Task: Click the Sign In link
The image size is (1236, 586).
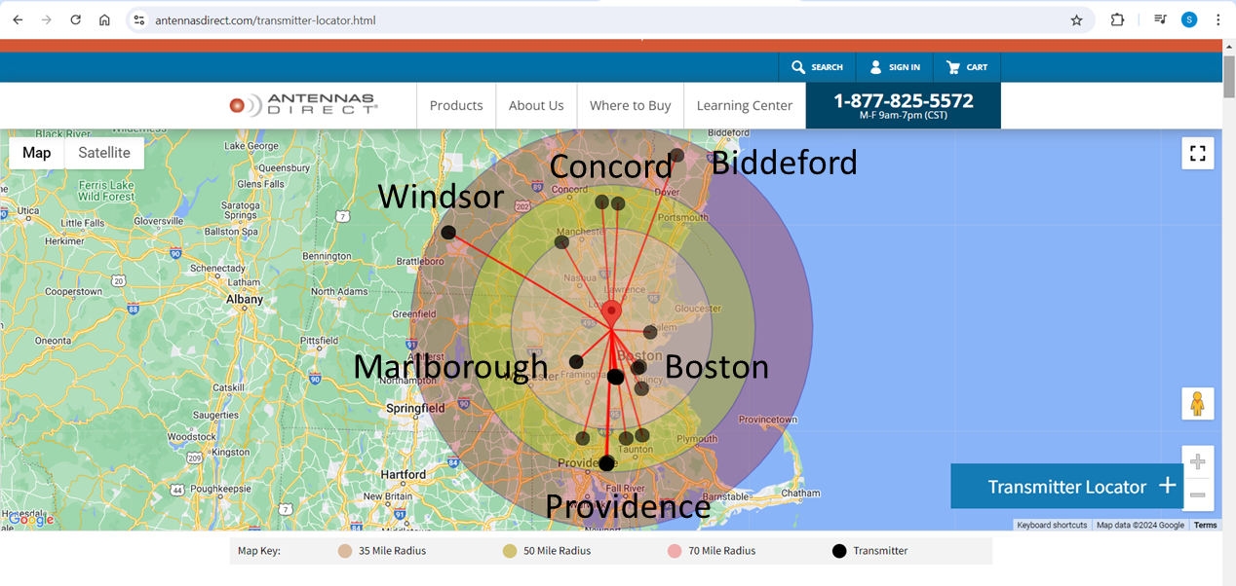Action: pyautogui.click(x=895, y=67)
